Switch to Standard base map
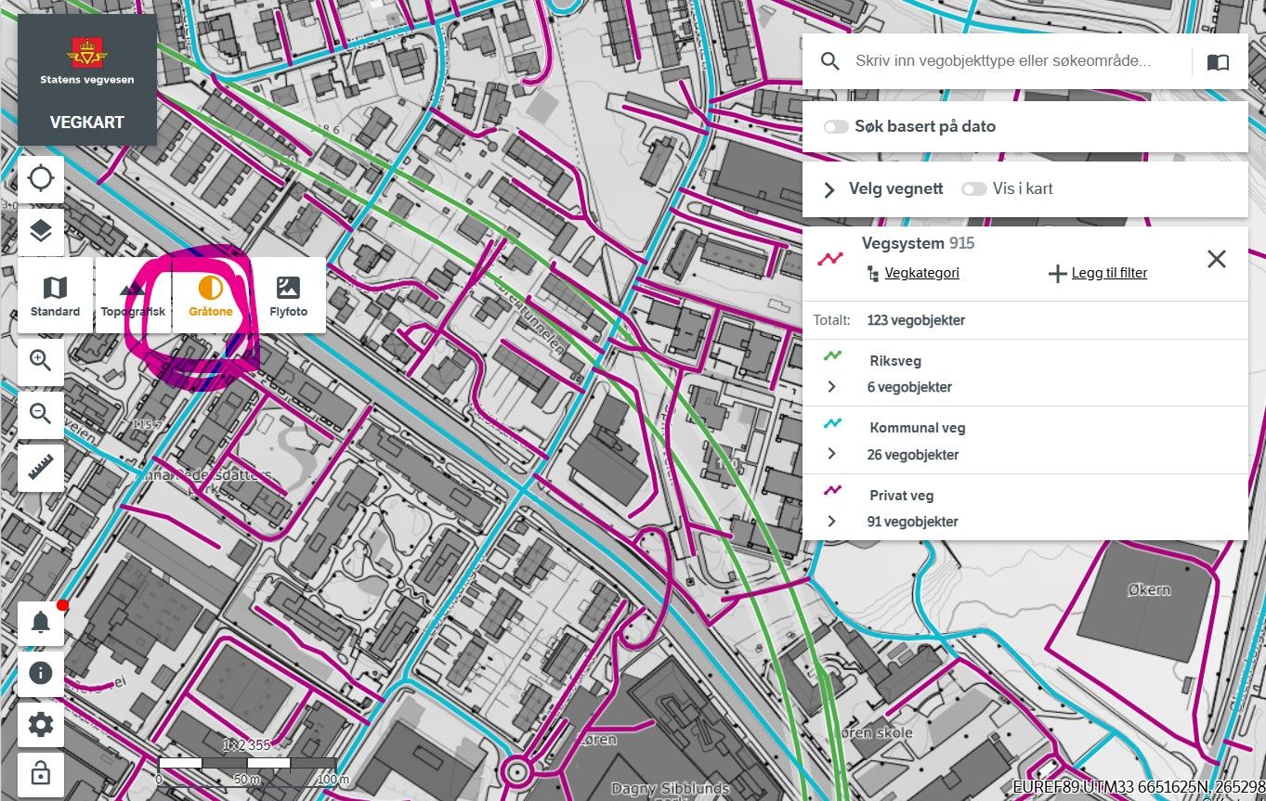 click(55, 295)
